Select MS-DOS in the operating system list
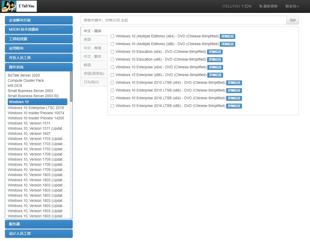Viewport: 310px width, 241px height. point(15,86)
